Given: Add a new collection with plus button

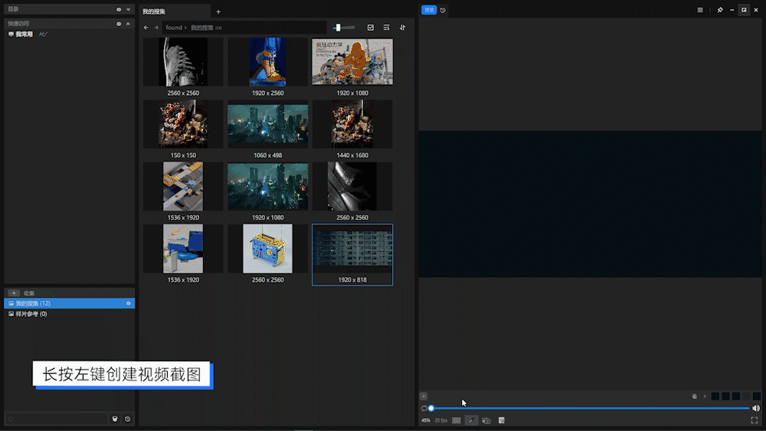Looking at the screenshot, I should pos(14,293).
